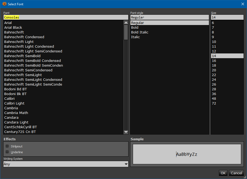Select the Bold Italic font style
The image size is (247, 179).
pyautogui.click(x=140, y=32)
